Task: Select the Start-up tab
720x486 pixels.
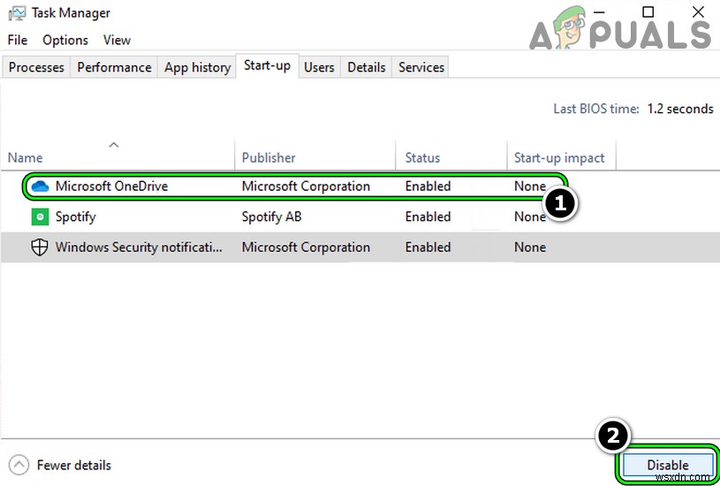Action: [x=268, y=65]
